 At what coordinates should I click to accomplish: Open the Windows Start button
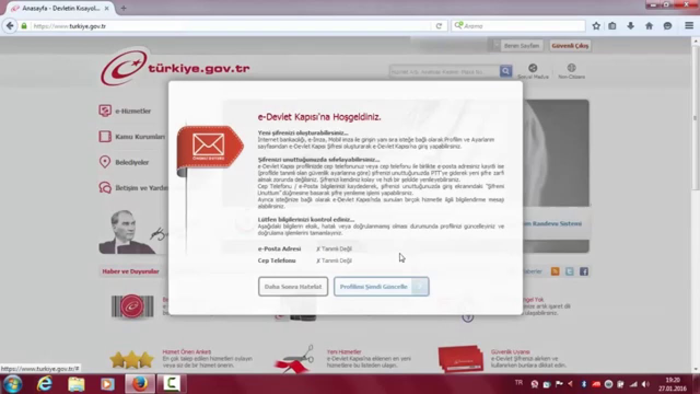click(x=12, y=384)
